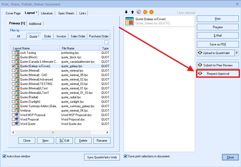The height and width of the screenshot is (167, 241).
Task: Check the Quote (Sunlight) layout checkbox
Action: coord(13,102)
